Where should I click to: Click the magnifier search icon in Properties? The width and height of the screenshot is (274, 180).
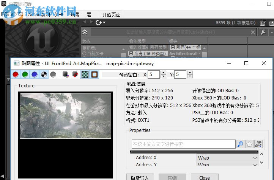click(x=240, y=144)
